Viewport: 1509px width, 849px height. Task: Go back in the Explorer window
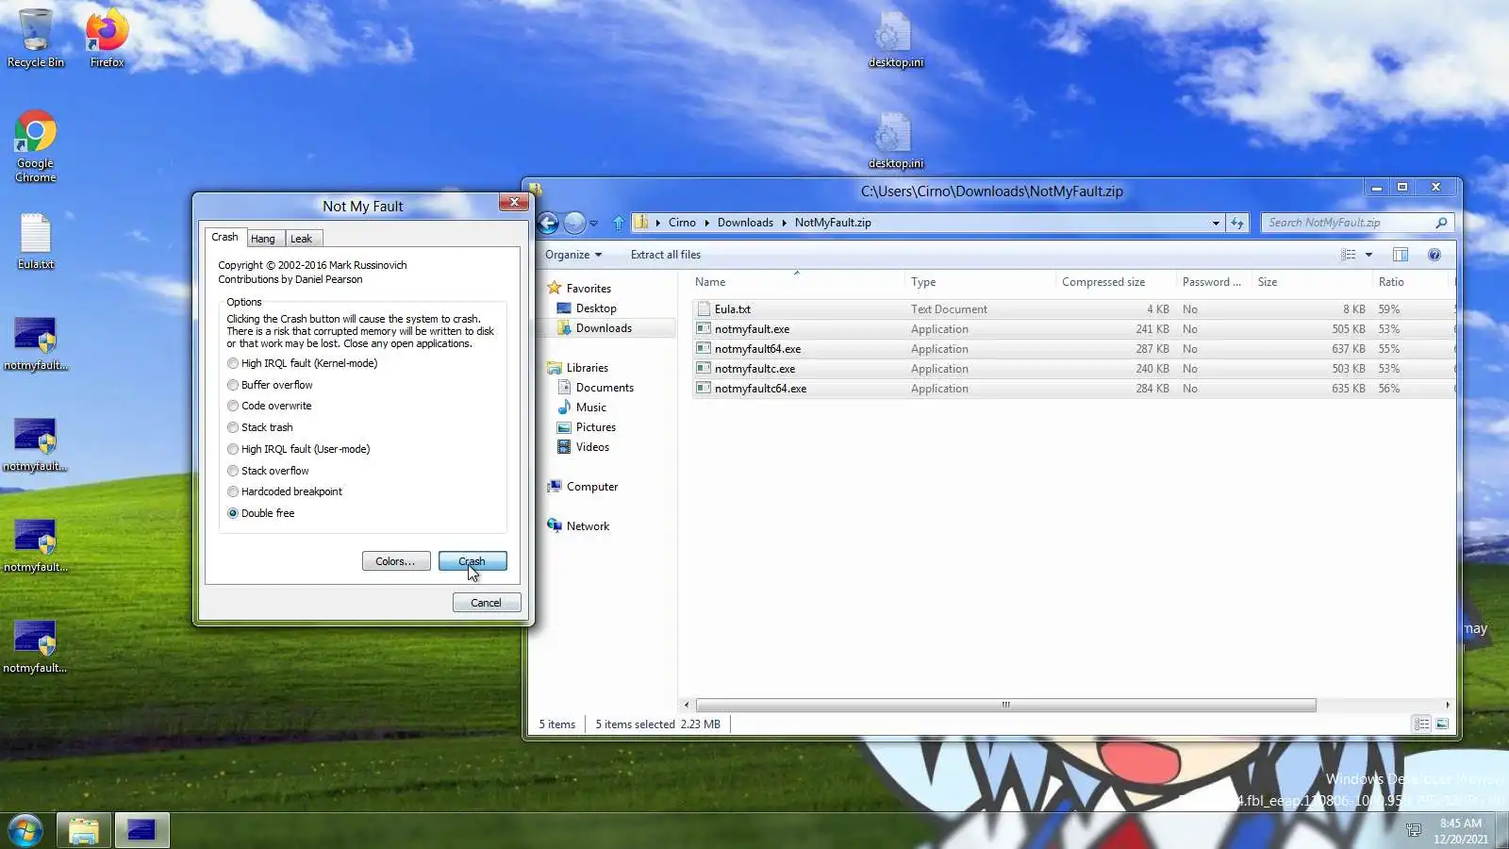pos(548,223)
